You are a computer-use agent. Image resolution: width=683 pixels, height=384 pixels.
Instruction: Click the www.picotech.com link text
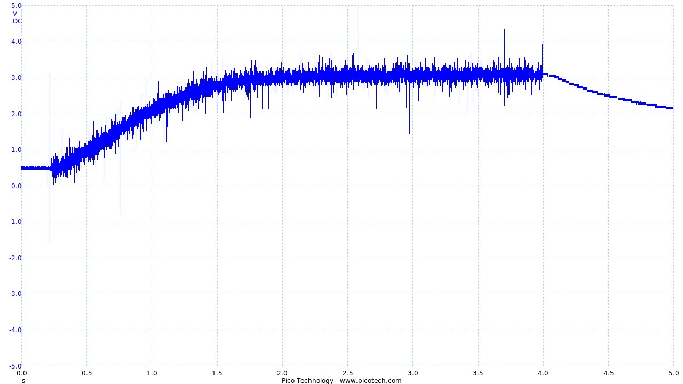click(370, 380)
